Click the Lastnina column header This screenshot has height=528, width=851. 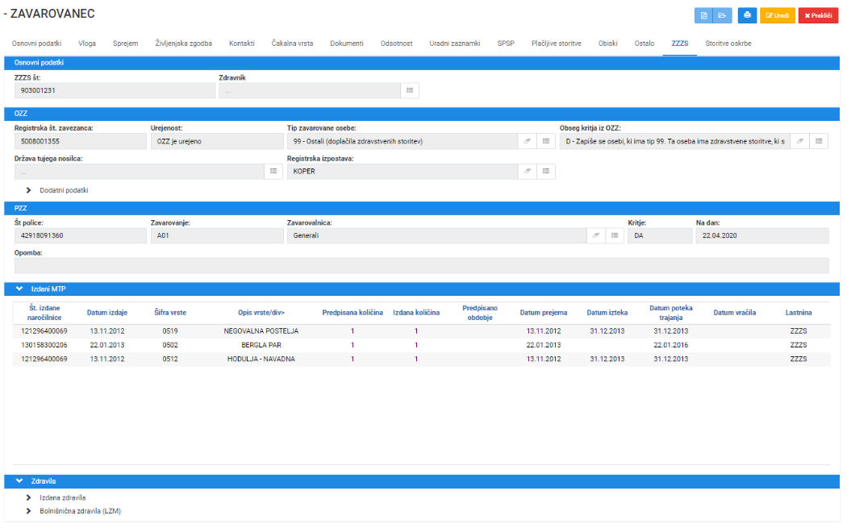[x=799, y=313]
